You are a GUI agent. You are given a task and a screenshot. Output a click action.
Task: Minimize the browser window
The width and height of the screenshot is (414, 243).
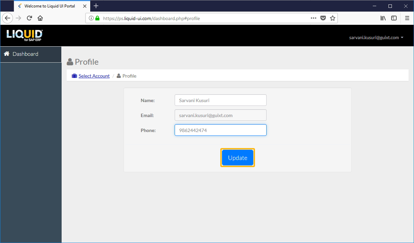(x=374, y=6)
